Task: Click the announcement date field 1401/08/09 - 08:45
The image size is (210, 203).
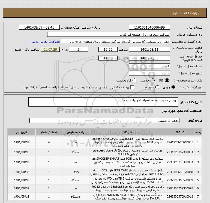Action: [39, 28]
